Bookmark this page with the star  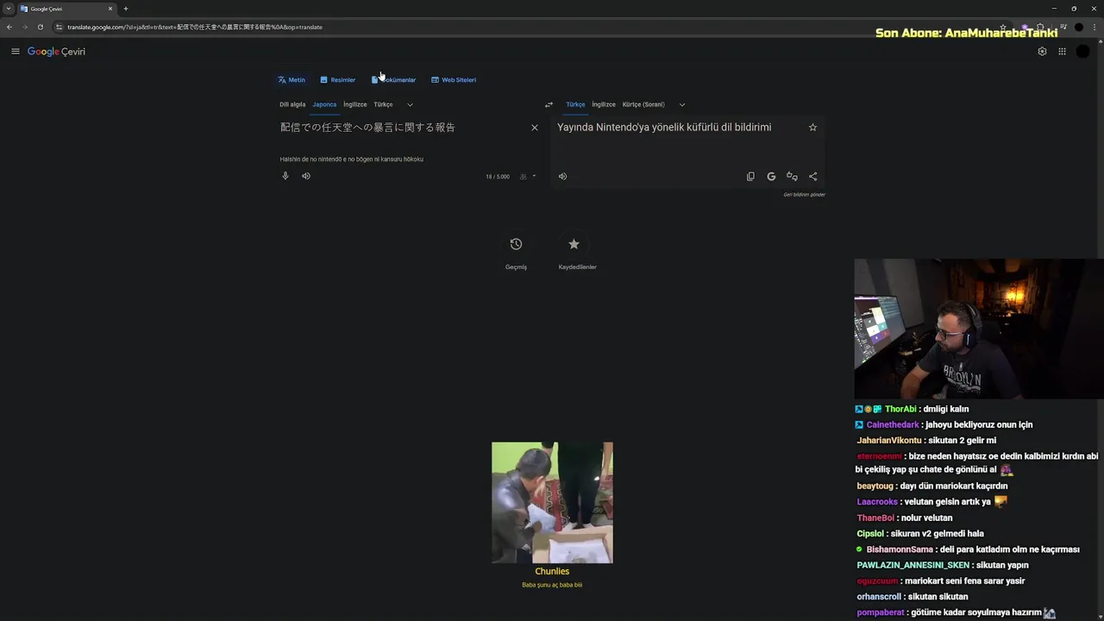pos(1003,27)
